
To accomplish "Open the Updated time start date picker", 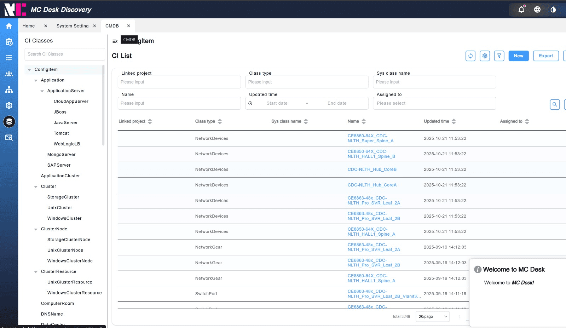I will point(277,103).
